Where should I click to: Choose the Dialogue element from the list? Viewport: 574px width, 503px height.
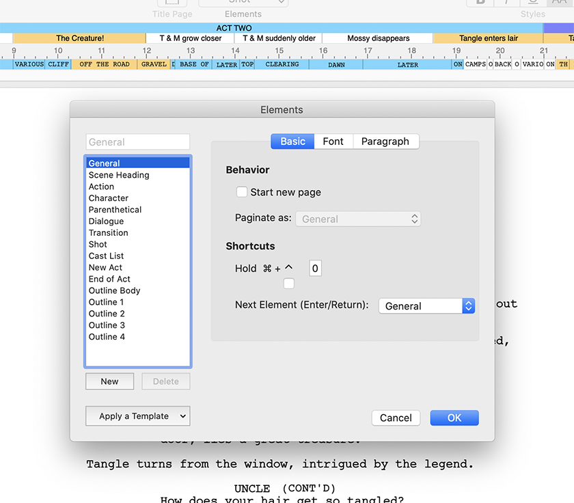pos(106,221)
